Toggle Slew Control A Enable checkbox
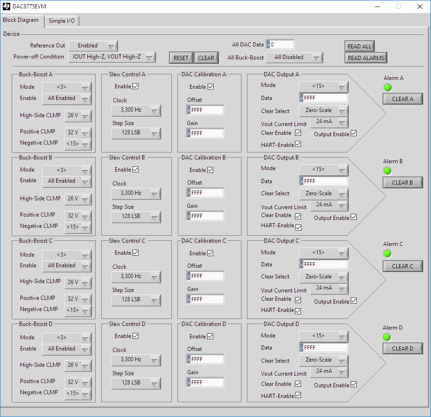The width and height of the screenshot is (431, 417). (136, 86)
